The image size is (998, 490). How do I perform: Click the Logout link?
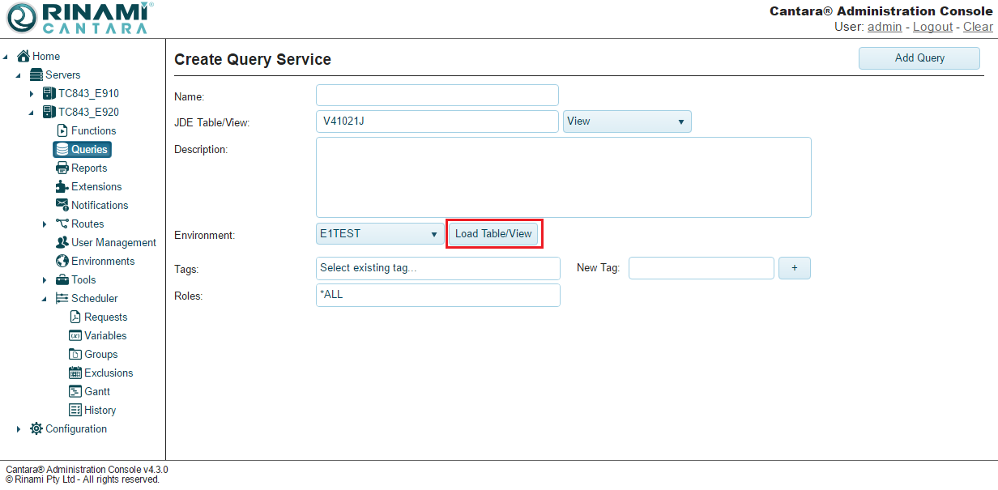pyautogui.click(x=932, y=27)
